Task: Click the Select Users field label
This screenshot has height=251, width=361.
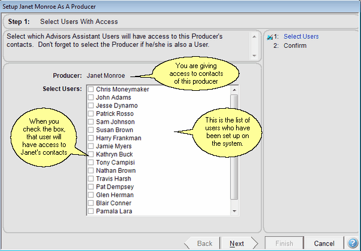Action: tap(62, 88)
